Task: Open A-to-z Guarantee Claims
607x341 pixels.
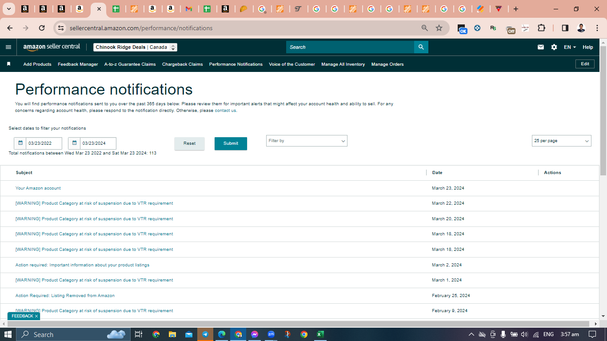Action: click(x=130, y=64)
